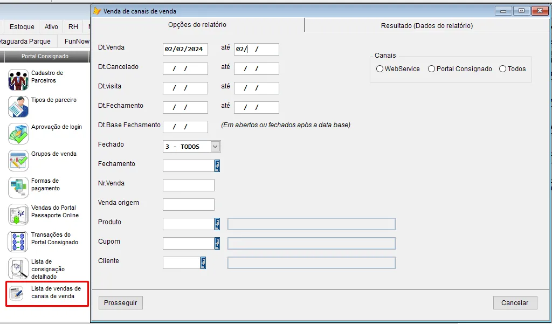Click Transações do Portal Consignado icon
The width and height of the screenshot is (552, 324).
point(18,242)
